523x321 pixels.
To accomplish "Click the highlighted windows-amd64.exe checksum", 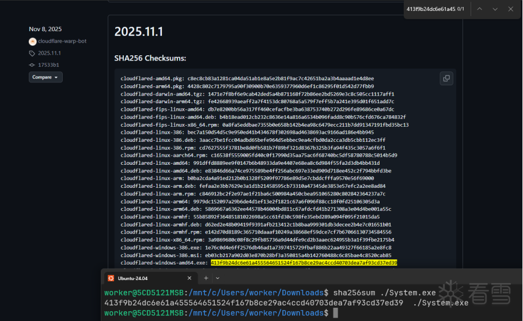I will click(304, 263).
